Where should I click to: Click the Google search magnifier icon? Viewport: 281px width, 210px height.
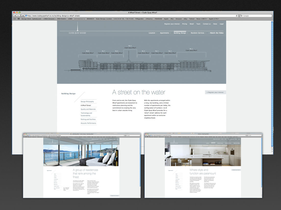(x=241, y=16)
